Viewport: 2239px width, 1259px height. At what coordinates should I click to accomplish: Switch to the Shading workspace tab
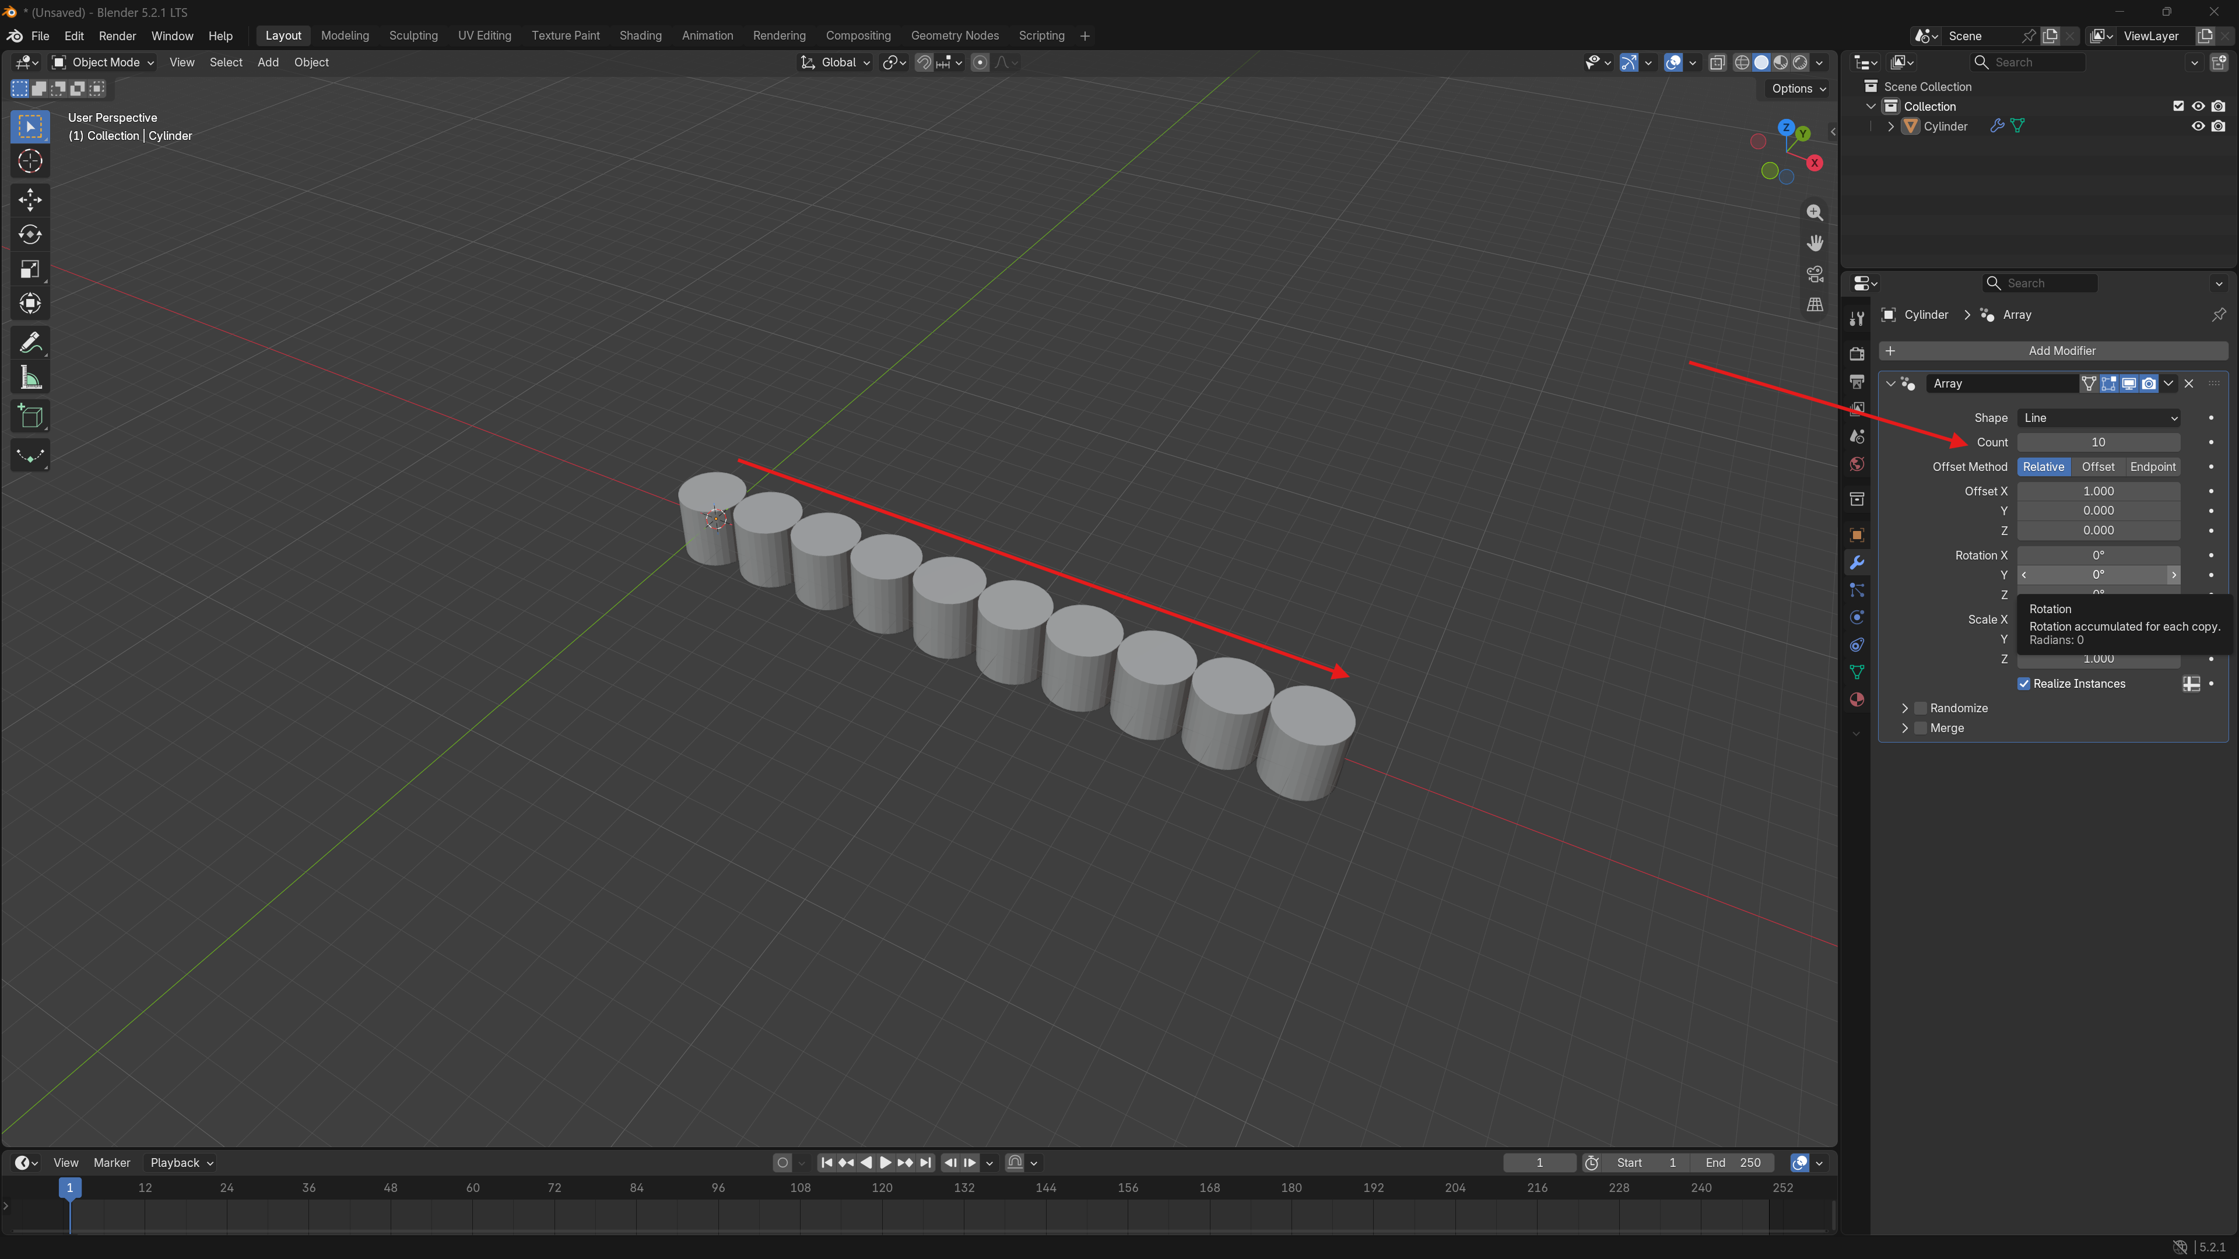[x=640, y=36]
